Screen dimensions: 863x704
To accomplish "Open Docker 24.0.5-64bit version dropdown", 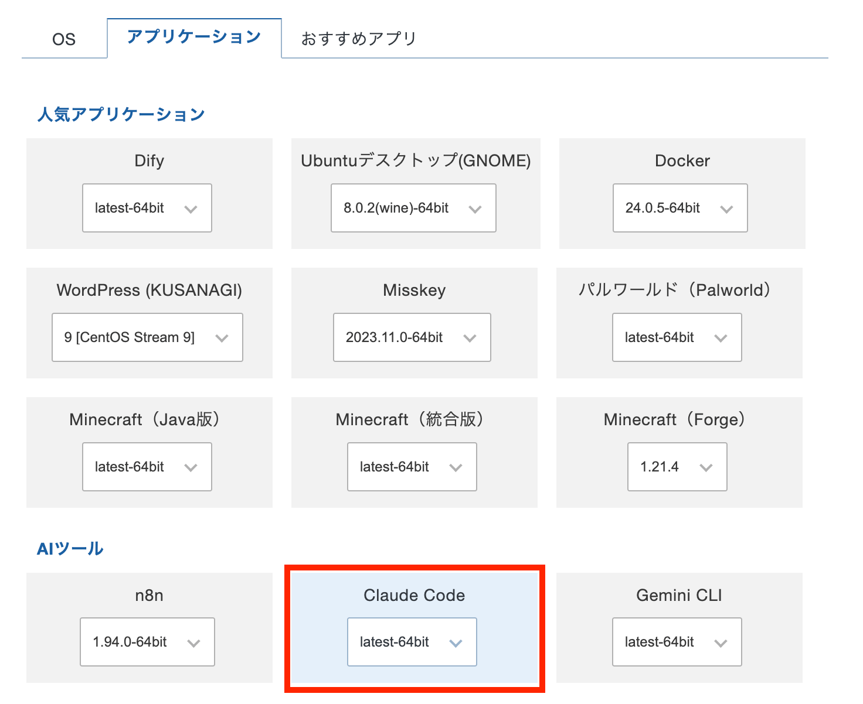I will (680, 208).
